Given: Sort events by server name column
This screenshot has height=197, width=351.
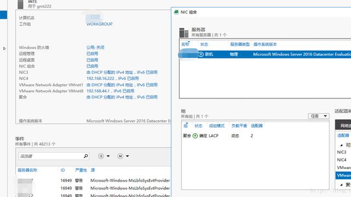Looking at the screenshot, I should (x=27, y=170).
